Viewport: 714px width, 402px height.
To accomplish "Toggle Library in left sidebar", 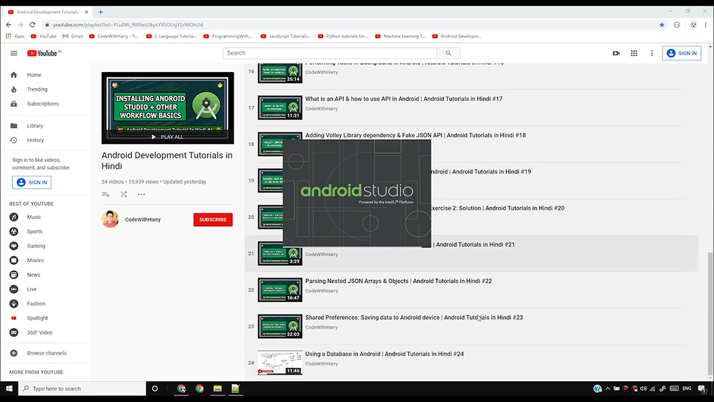I will point(35,125).
